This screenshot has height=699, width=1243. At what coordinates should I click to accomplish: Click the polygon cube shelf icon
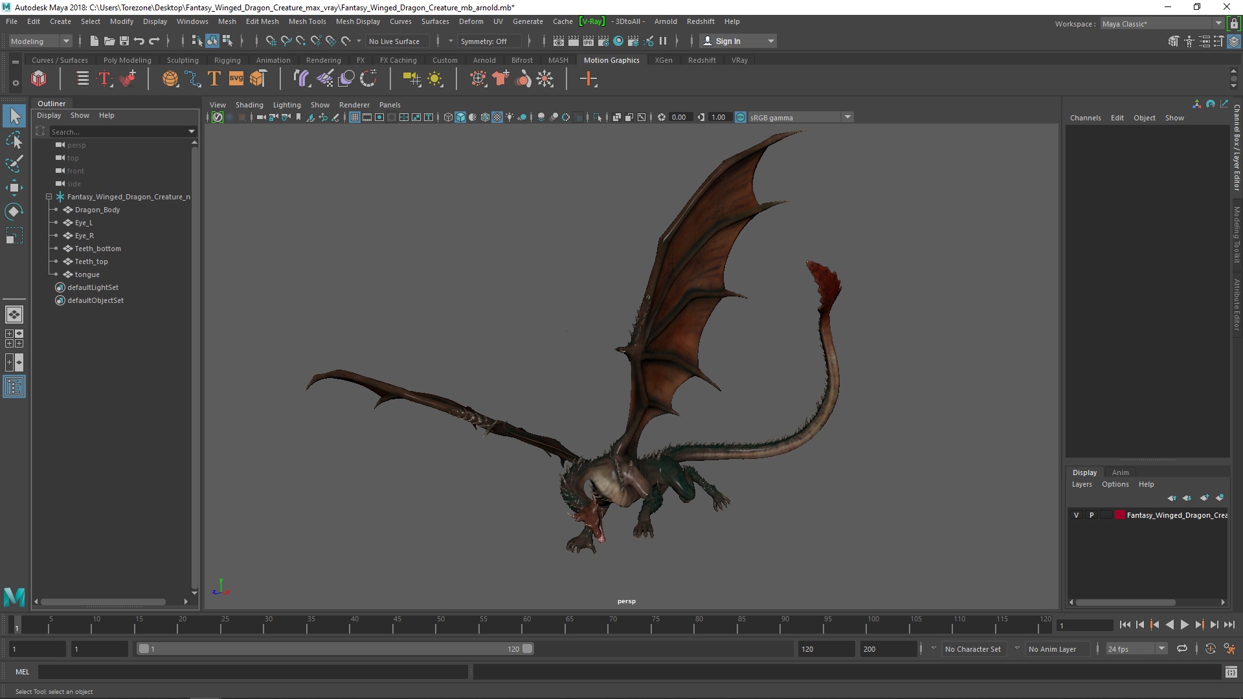click(x=39, y=79)
